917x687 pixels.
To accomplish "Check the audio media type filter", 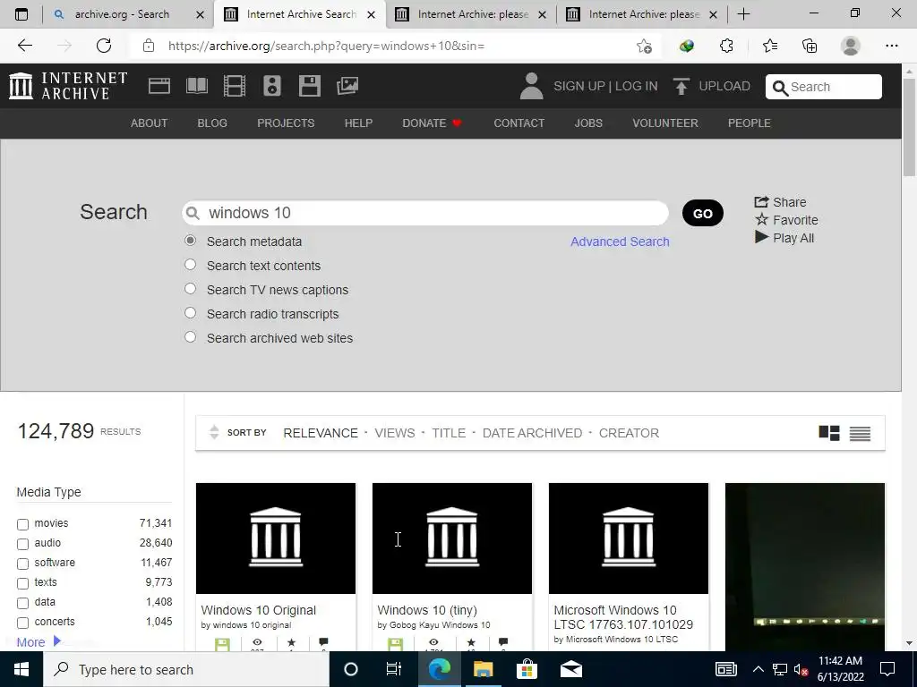I will pos(22,544).
